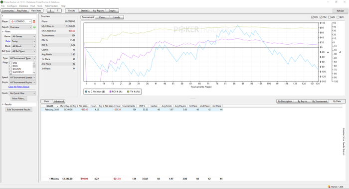This screenshot has width=349, height=189.
Task: Select the S cash mode button
Action: pyautogui.click(x=50, y=10)
